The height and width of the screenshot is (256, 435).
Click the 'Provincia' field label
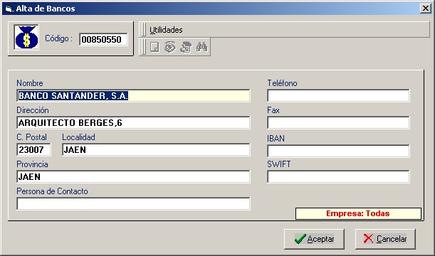point(32,164)
